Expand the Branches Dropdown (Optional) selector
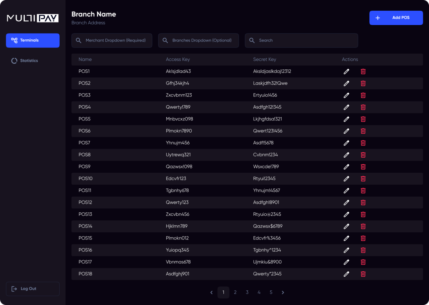 198,40
